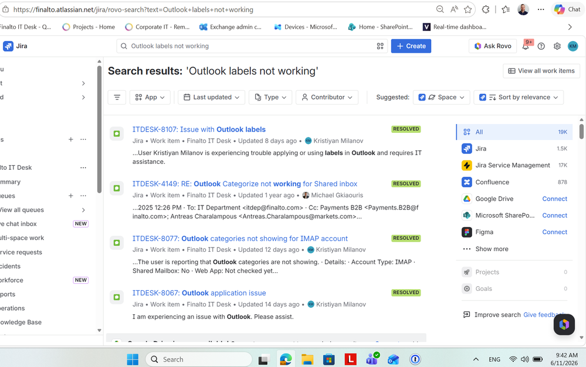The height and width of the screenshot is (367, 586).
Task: Open the Last updated filter dropdown
Action: point(212,97)
